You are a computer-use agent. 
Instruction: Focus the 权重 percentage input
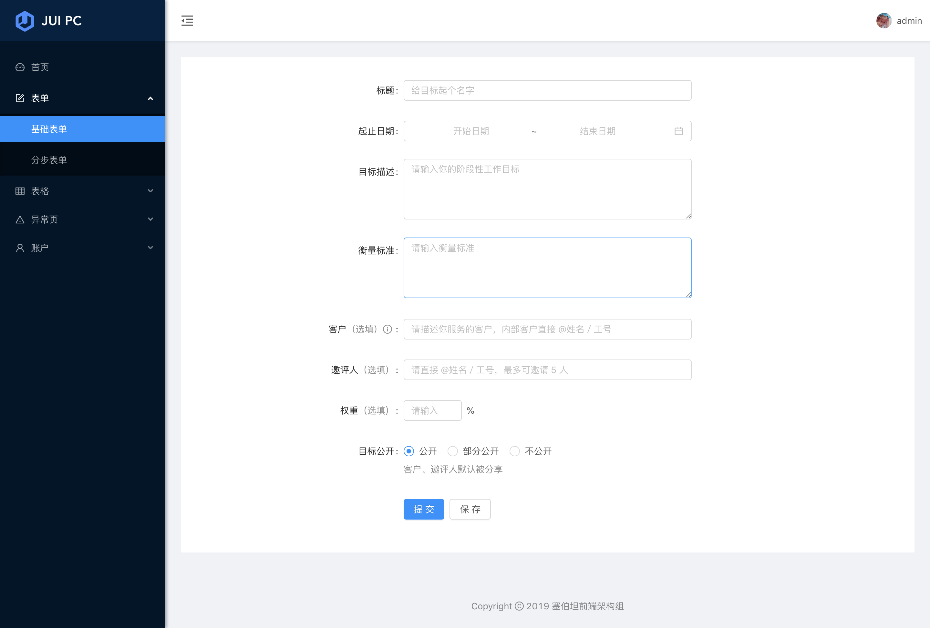pyautogui.click(x=433, y=411)
